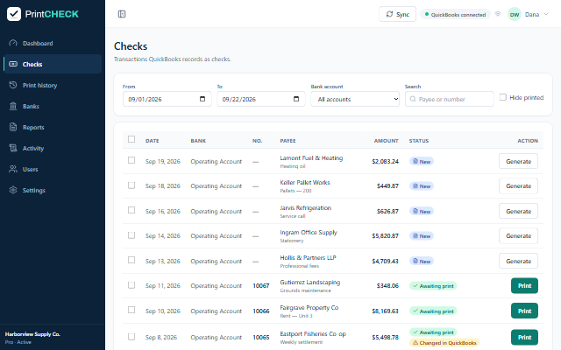Viewport: 561px width, 350px height.
Task: Open the Users page
Action: click(x=53, y=169)
